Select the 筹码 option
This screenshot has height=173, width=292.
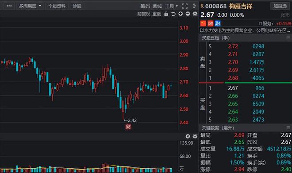tap(145, 6)
